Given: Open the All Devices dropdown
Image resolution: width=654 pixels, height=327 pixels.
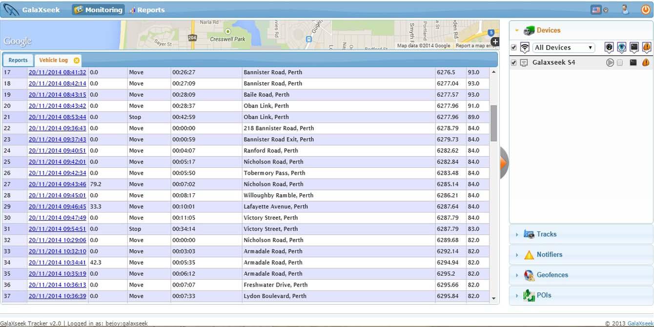Looking at the screenshot, I should pyautogui.click(x=564, y=47).
